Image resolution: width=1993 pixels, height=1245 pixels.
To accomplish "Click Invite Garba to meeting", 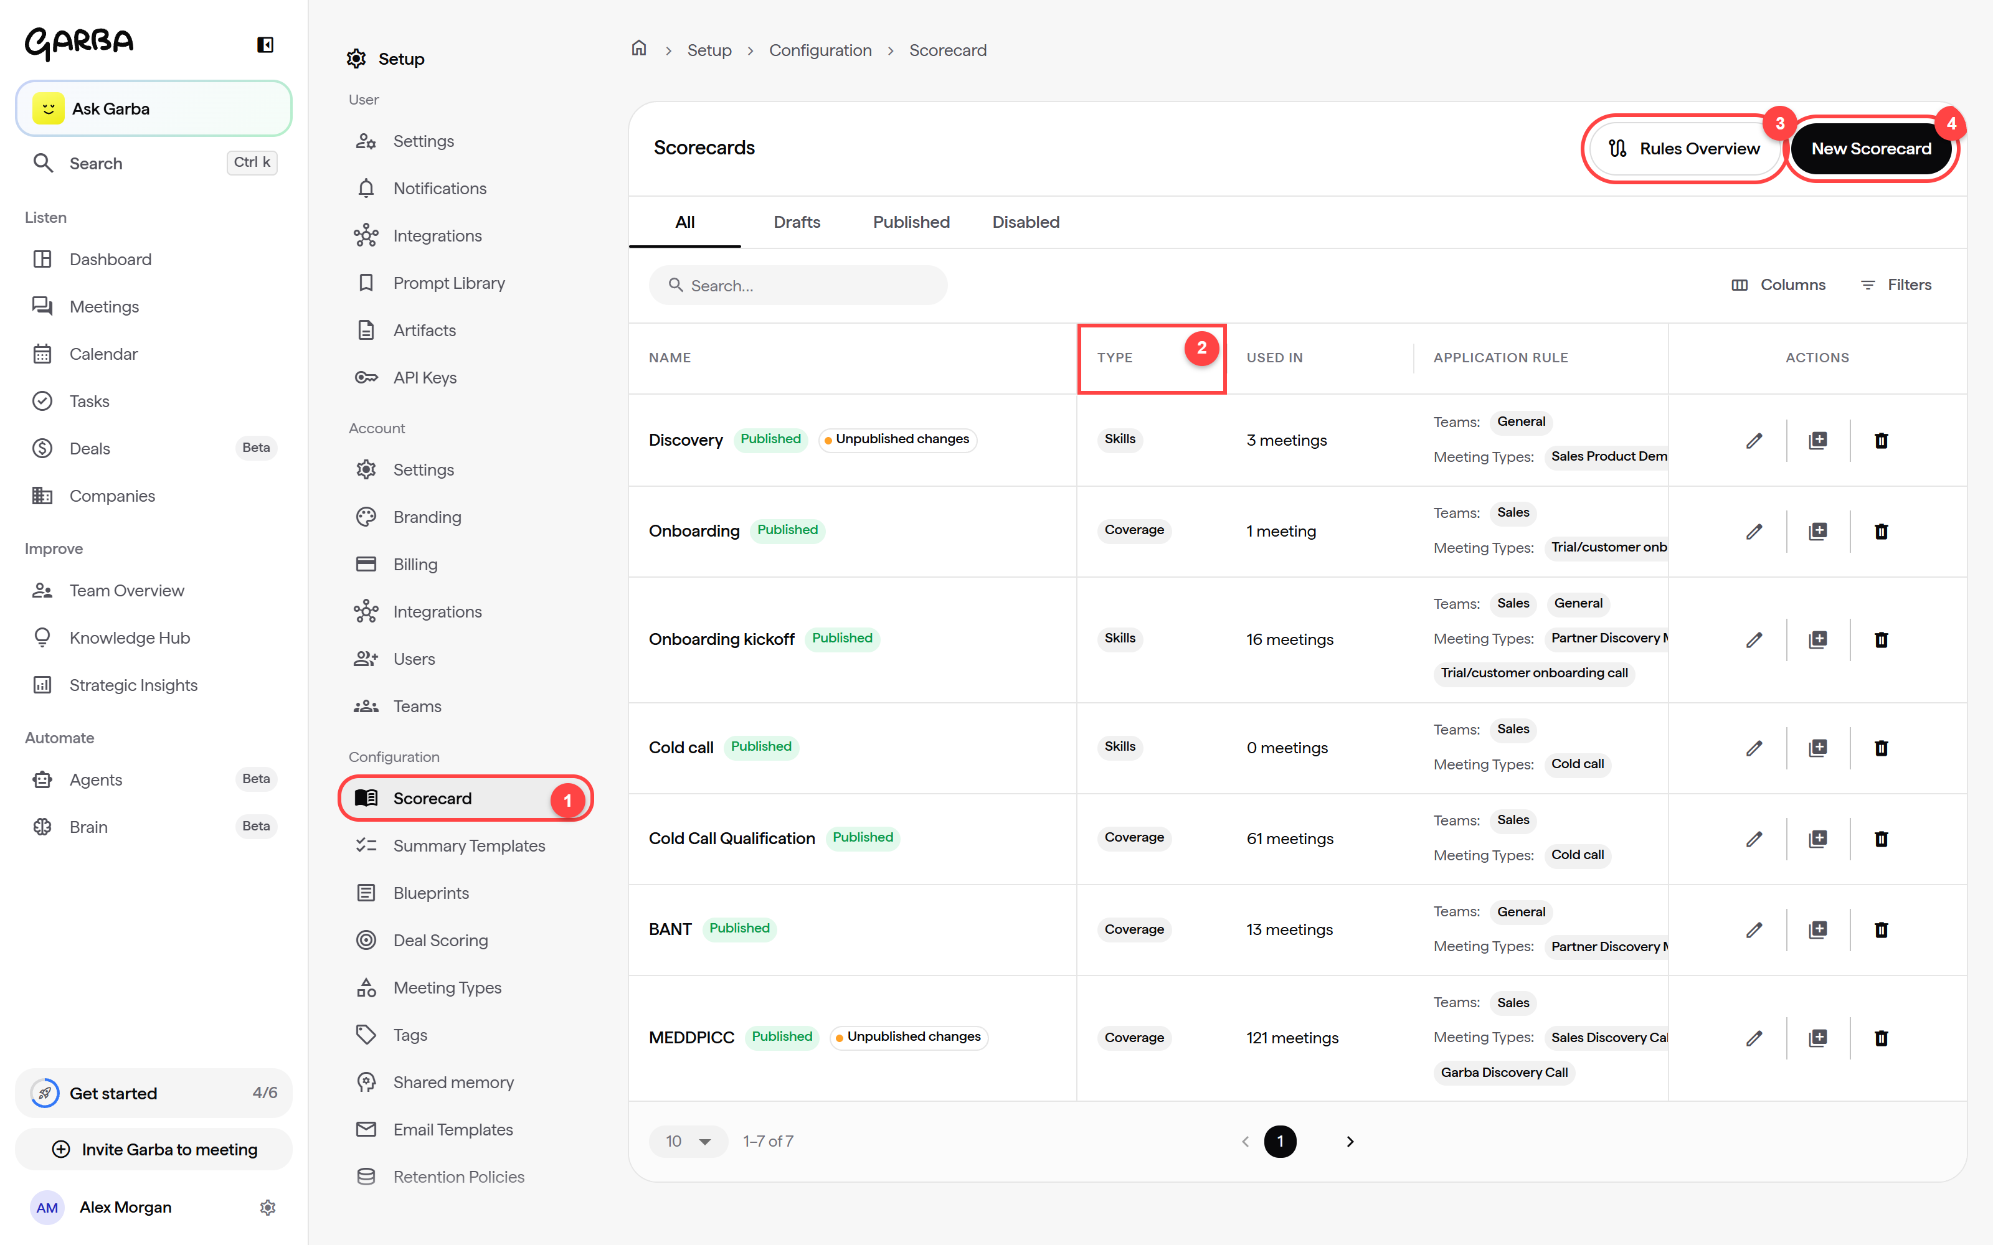I will [x=154, y=1150].
